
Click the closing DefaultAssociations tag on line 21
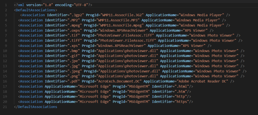pos(36,107)
